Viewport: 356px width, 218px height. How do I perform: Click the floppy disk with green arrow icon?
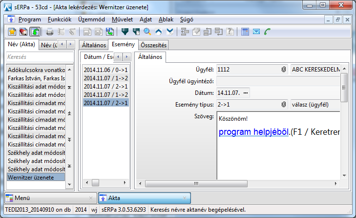110,32
